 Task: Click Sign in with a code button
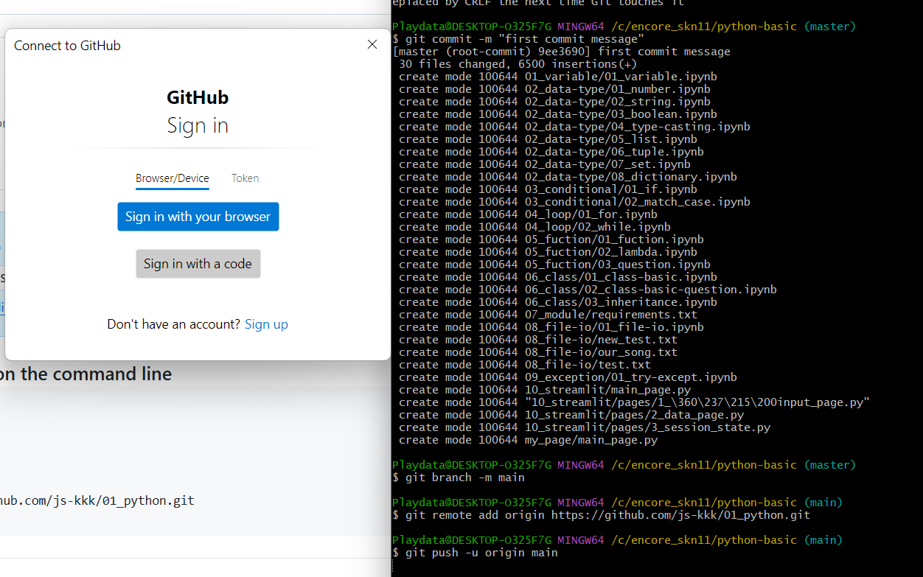tap(198, 264)
